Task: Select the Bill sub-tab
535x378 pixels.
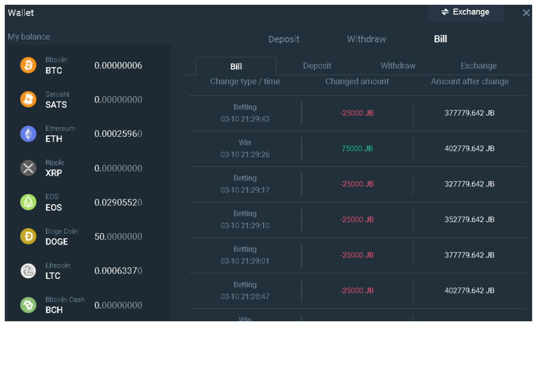Action: click(x=236, y=66)
